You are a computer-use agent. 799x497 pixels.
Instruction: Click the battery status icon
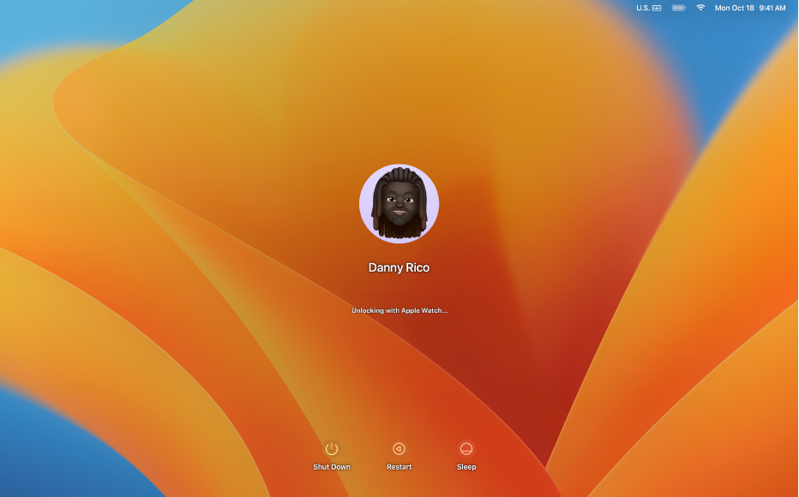tap(676, 8)
